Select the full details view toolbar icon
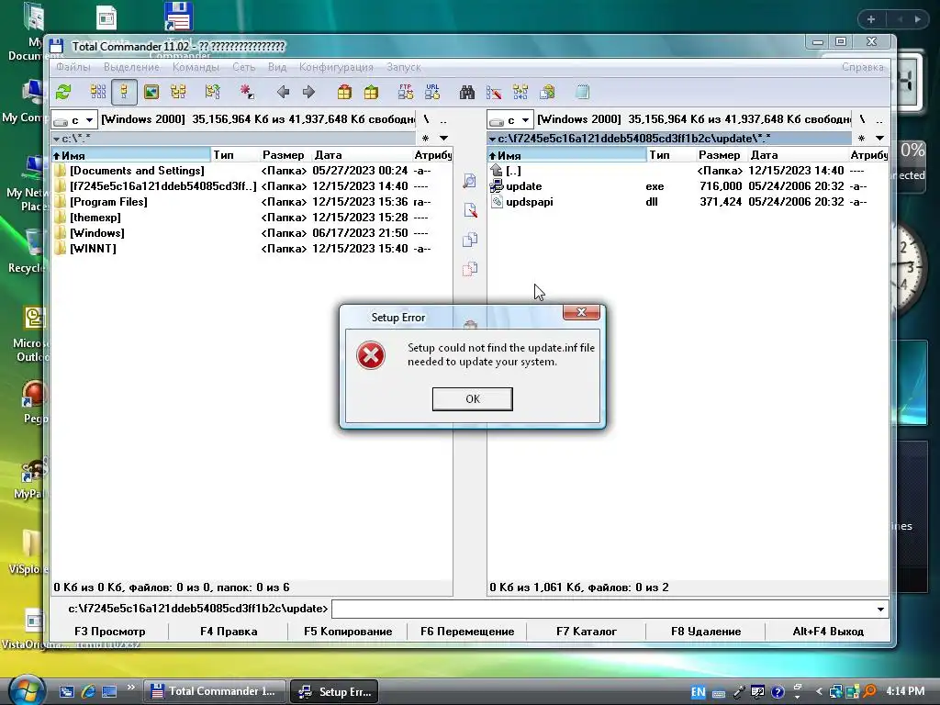The width and height of the screenshot is (940, 705). tap(124, 92)
